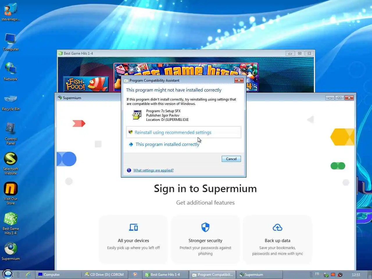Viewport: 372px width, 279px height.
Task: Select the Visit Our Store desktop shortcut
Action: [10, 194]
